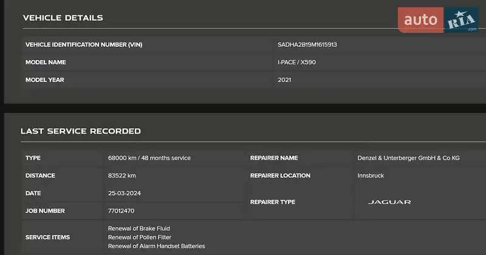Screen dimensions: 486x255
Task: Click the service date 25-03-2024
Action: tap(125, 193)
